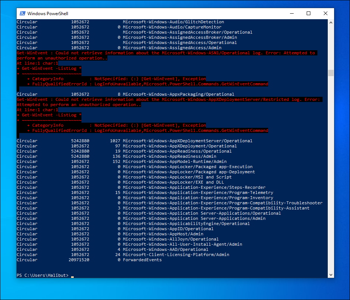
Task: Click Microsoft-Windows-AllJoyn/Operational entry
Action: (171, 239)
